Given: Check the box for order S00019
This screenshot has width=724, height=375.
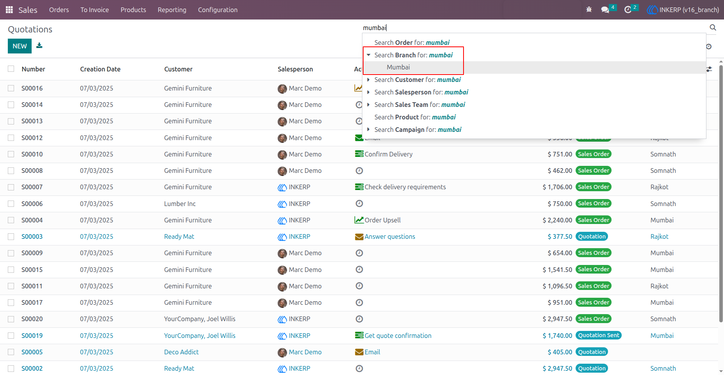Looking at the screenshot, I should click(11, 336).
